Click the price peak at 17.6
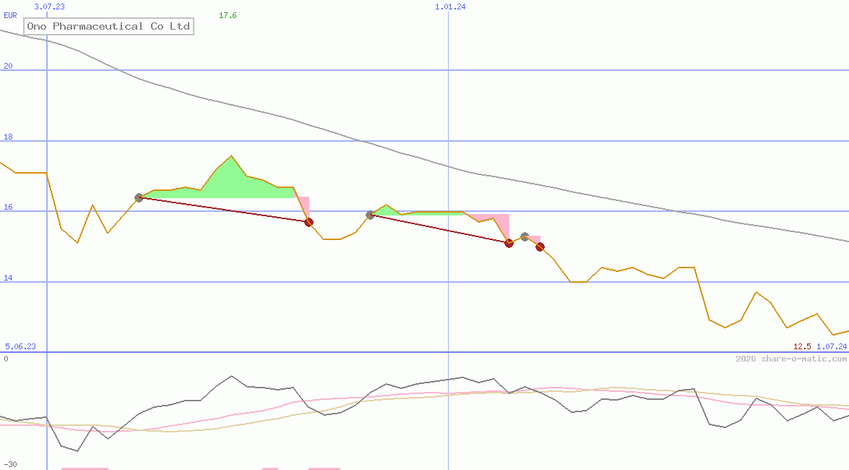Screen dimensions: 849x470 point(231,156)
